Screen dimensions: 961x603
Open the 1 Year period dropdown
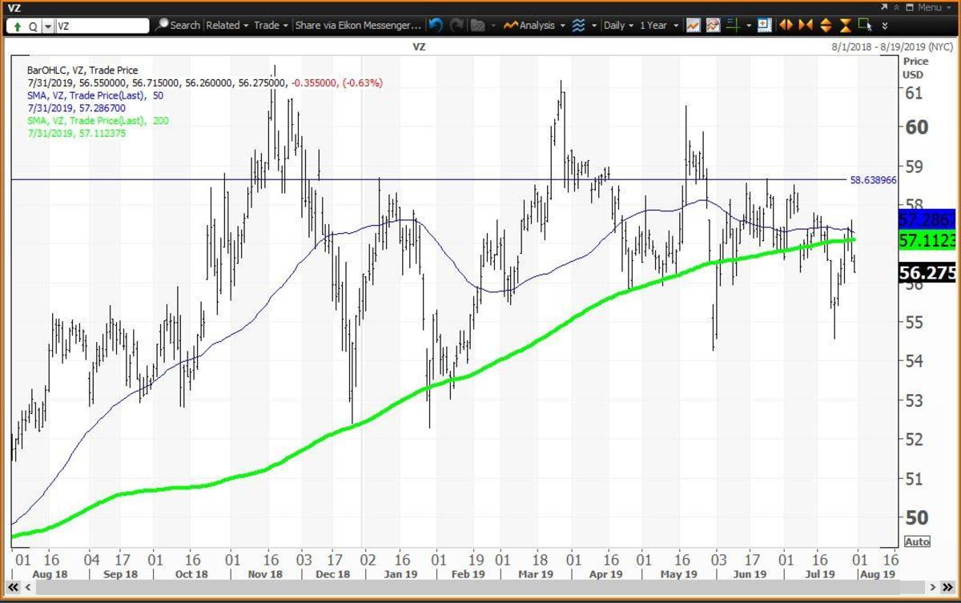tap(657, 26)
